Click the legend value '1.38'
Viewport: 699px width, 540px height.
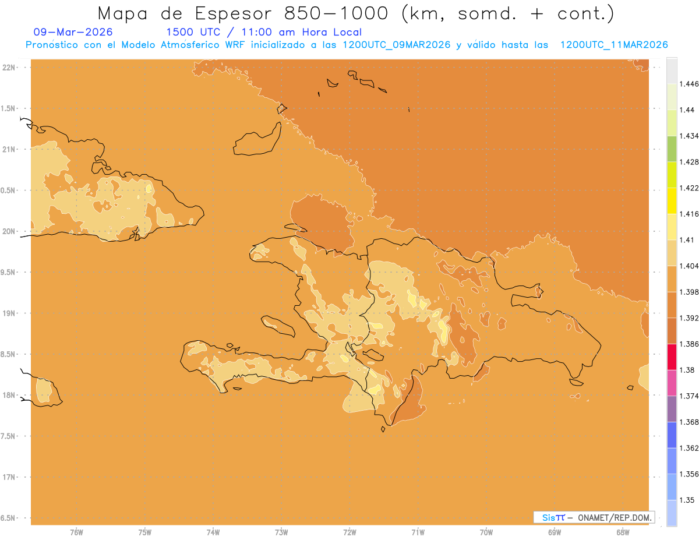687,370
